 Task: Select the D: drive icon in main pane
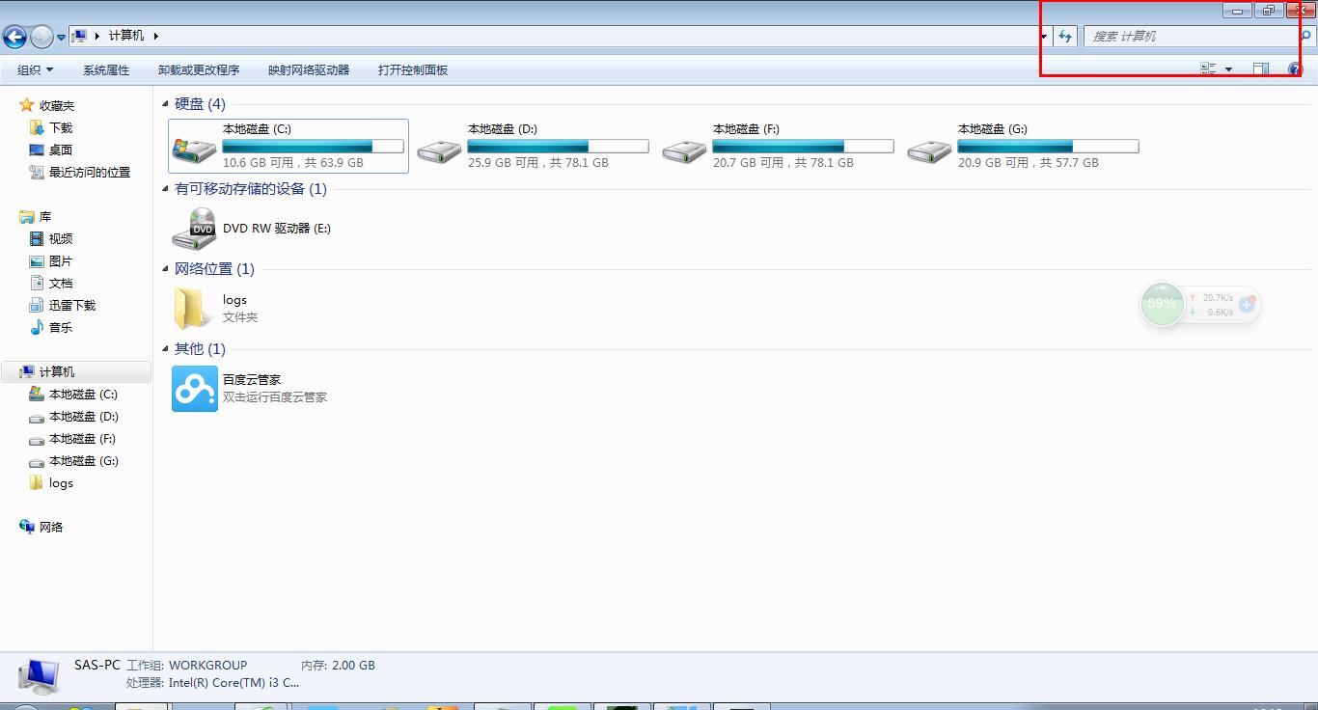[439, 150]
